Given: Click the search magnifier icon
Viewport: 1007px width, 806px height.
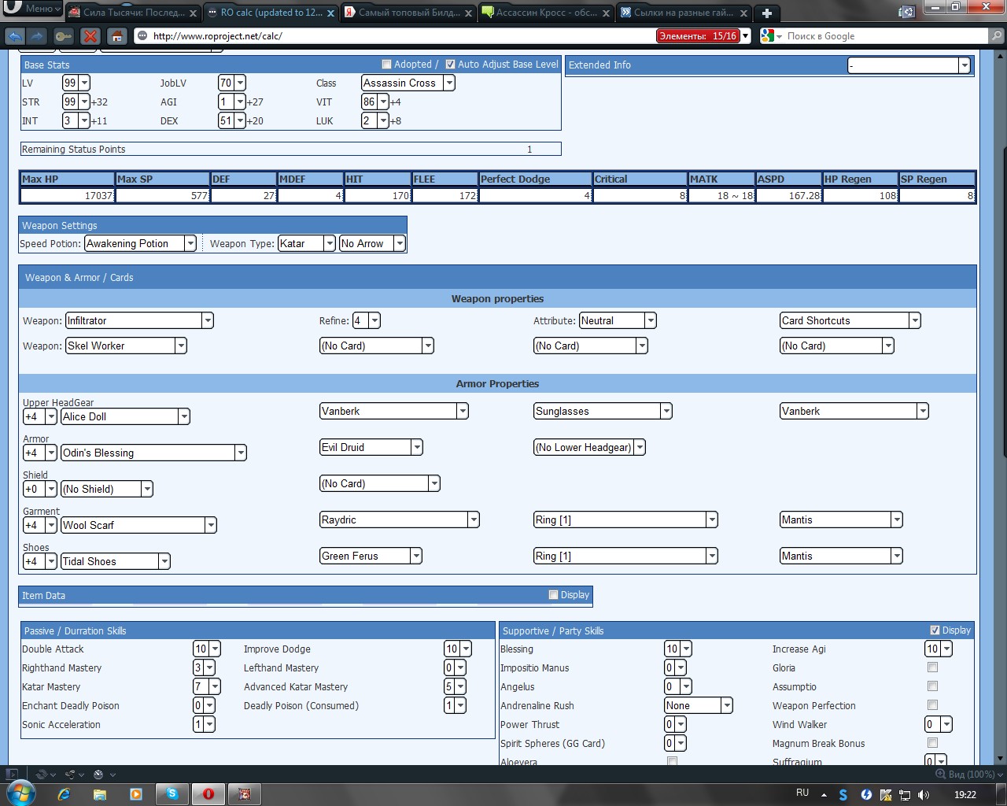Looking at the screenshot, I should coord(996,36).
